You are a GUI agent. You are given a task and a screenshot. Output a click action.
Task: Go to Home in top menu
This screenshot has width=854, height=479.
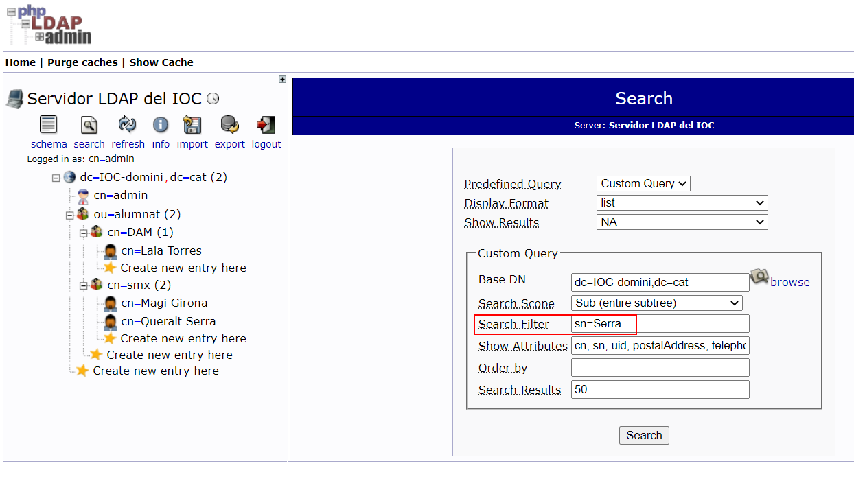tap(21, 62)
